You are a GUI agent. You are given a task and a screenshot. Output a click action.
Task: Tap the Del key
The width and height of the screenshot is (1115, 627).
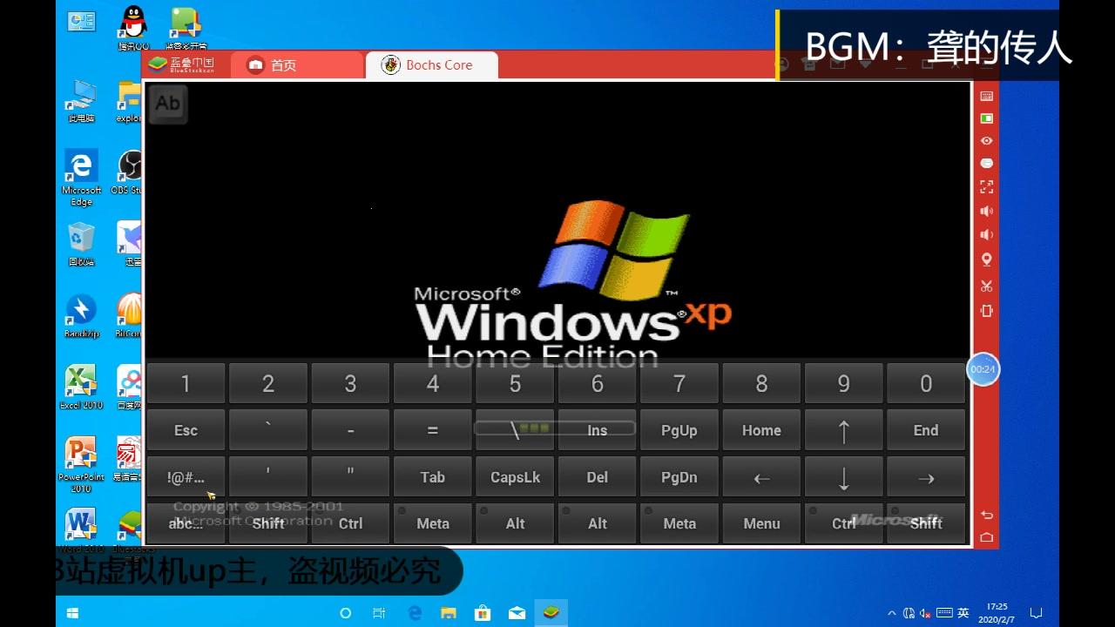(x=597, y=477)
